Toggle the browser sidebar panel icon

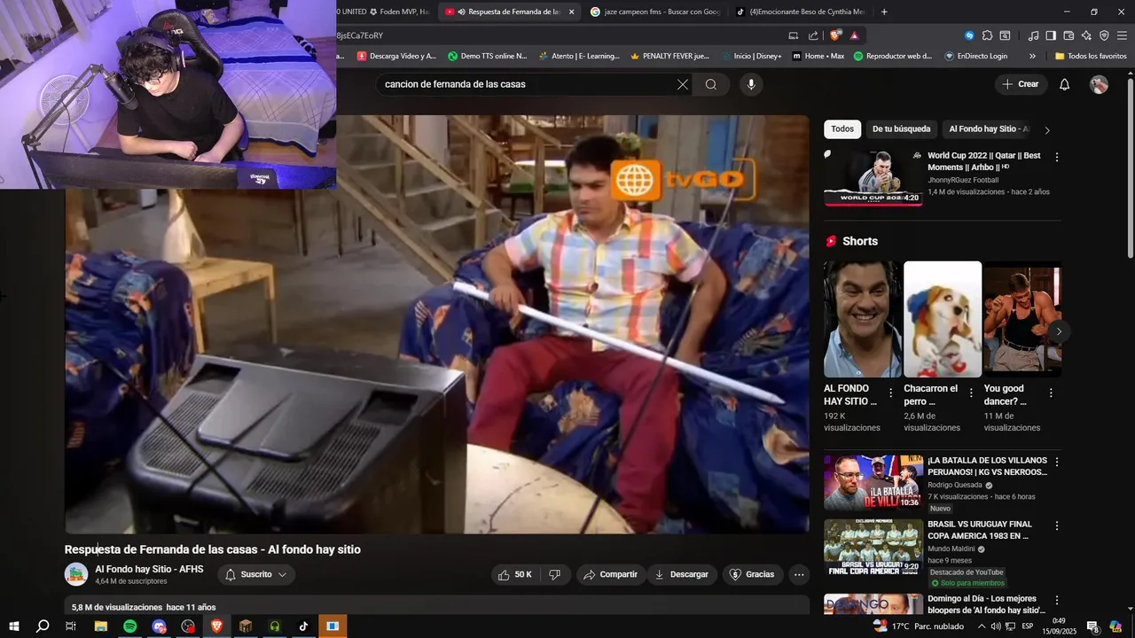pyautogui.click(x=1051, y=35)
